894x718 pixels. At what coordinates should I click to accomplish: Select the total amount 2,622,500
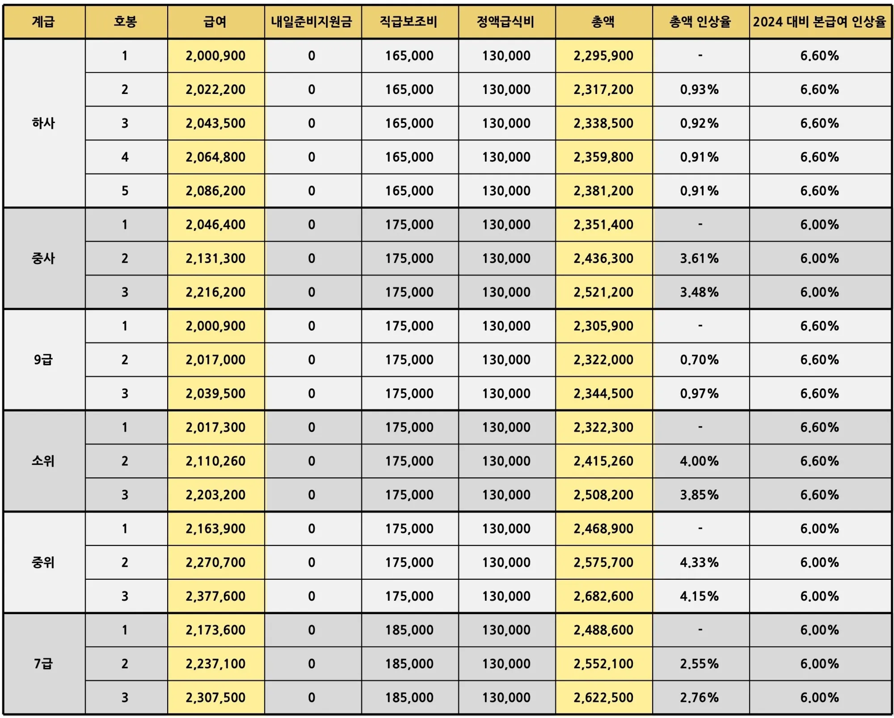(603, 697)
